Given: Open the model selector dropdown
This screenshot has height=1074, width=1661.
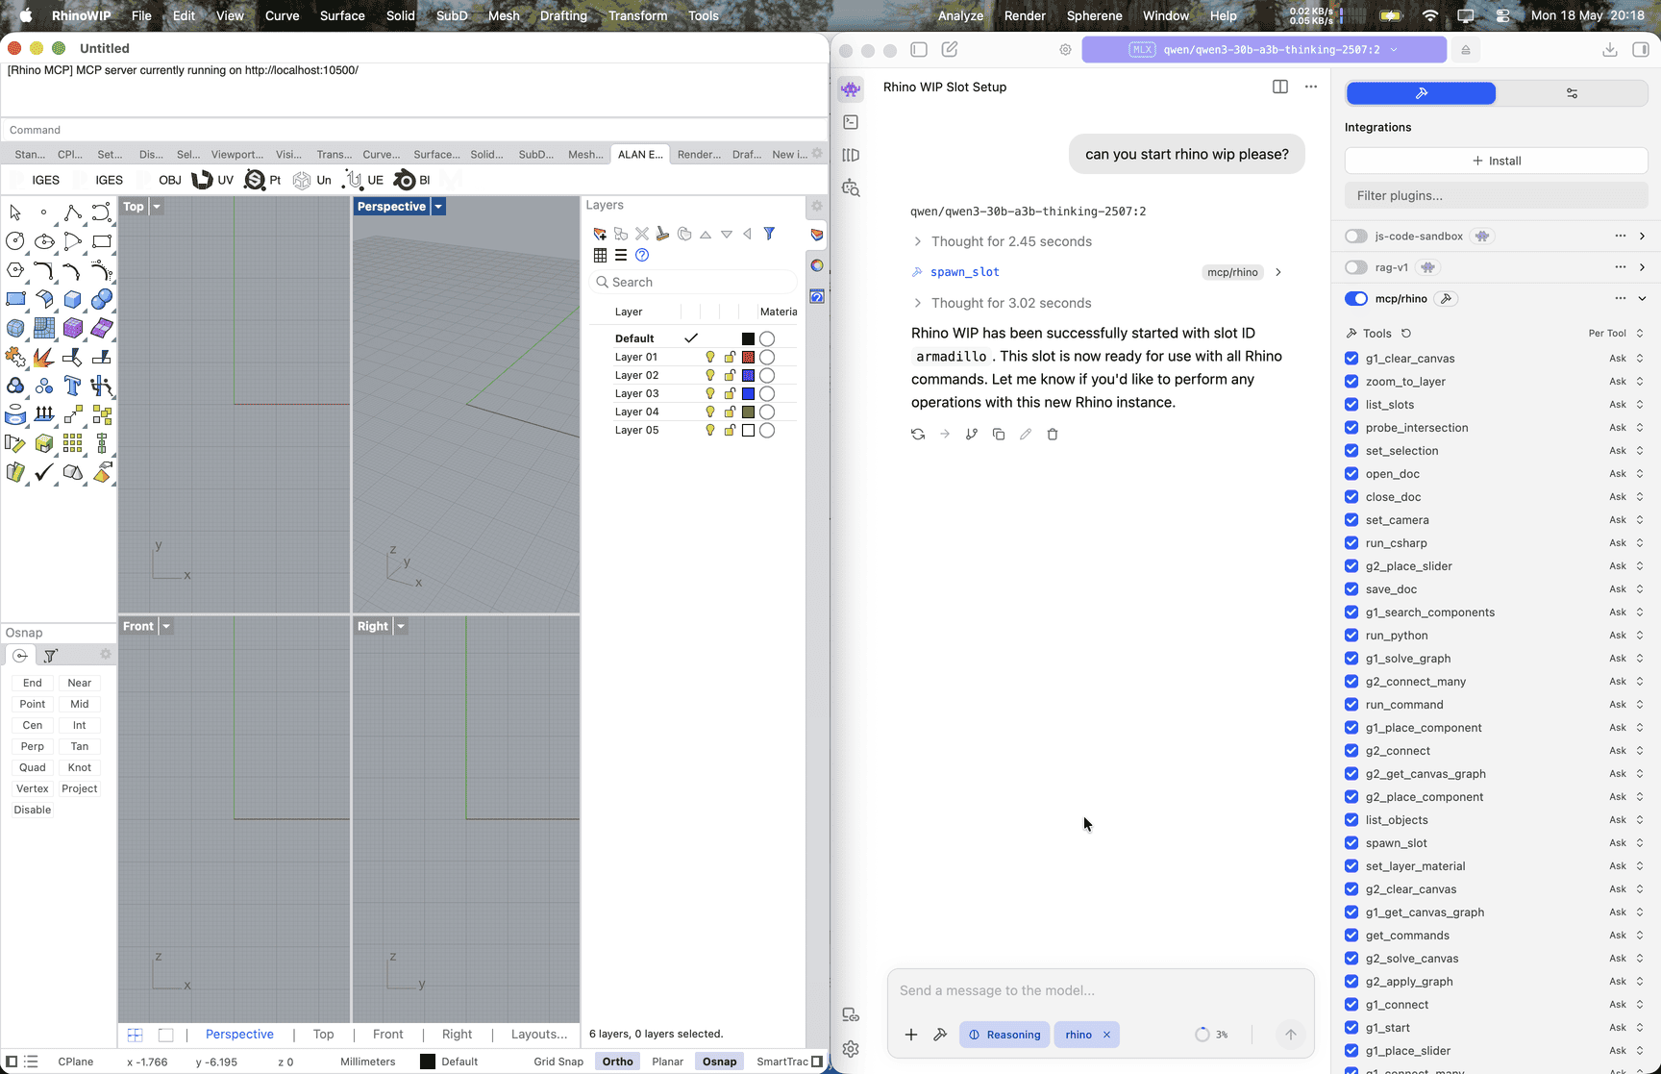Looking at the screenshot, I should coord(1264,50).
